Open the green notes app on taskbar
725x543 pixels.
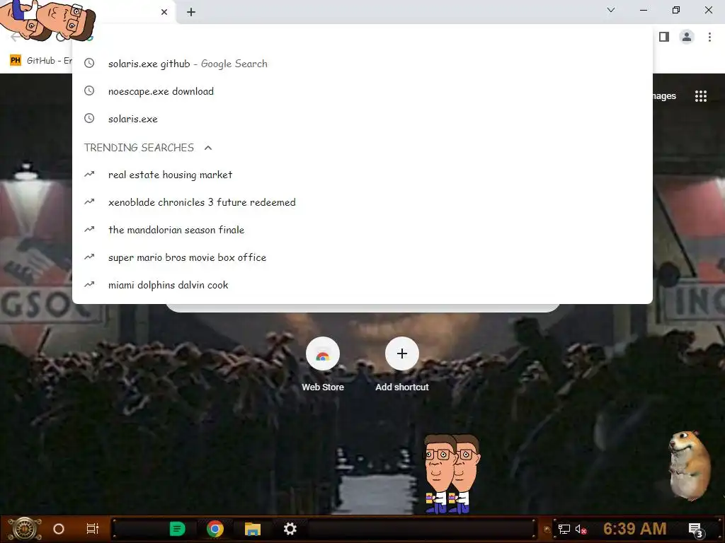(x=177, y=529)
